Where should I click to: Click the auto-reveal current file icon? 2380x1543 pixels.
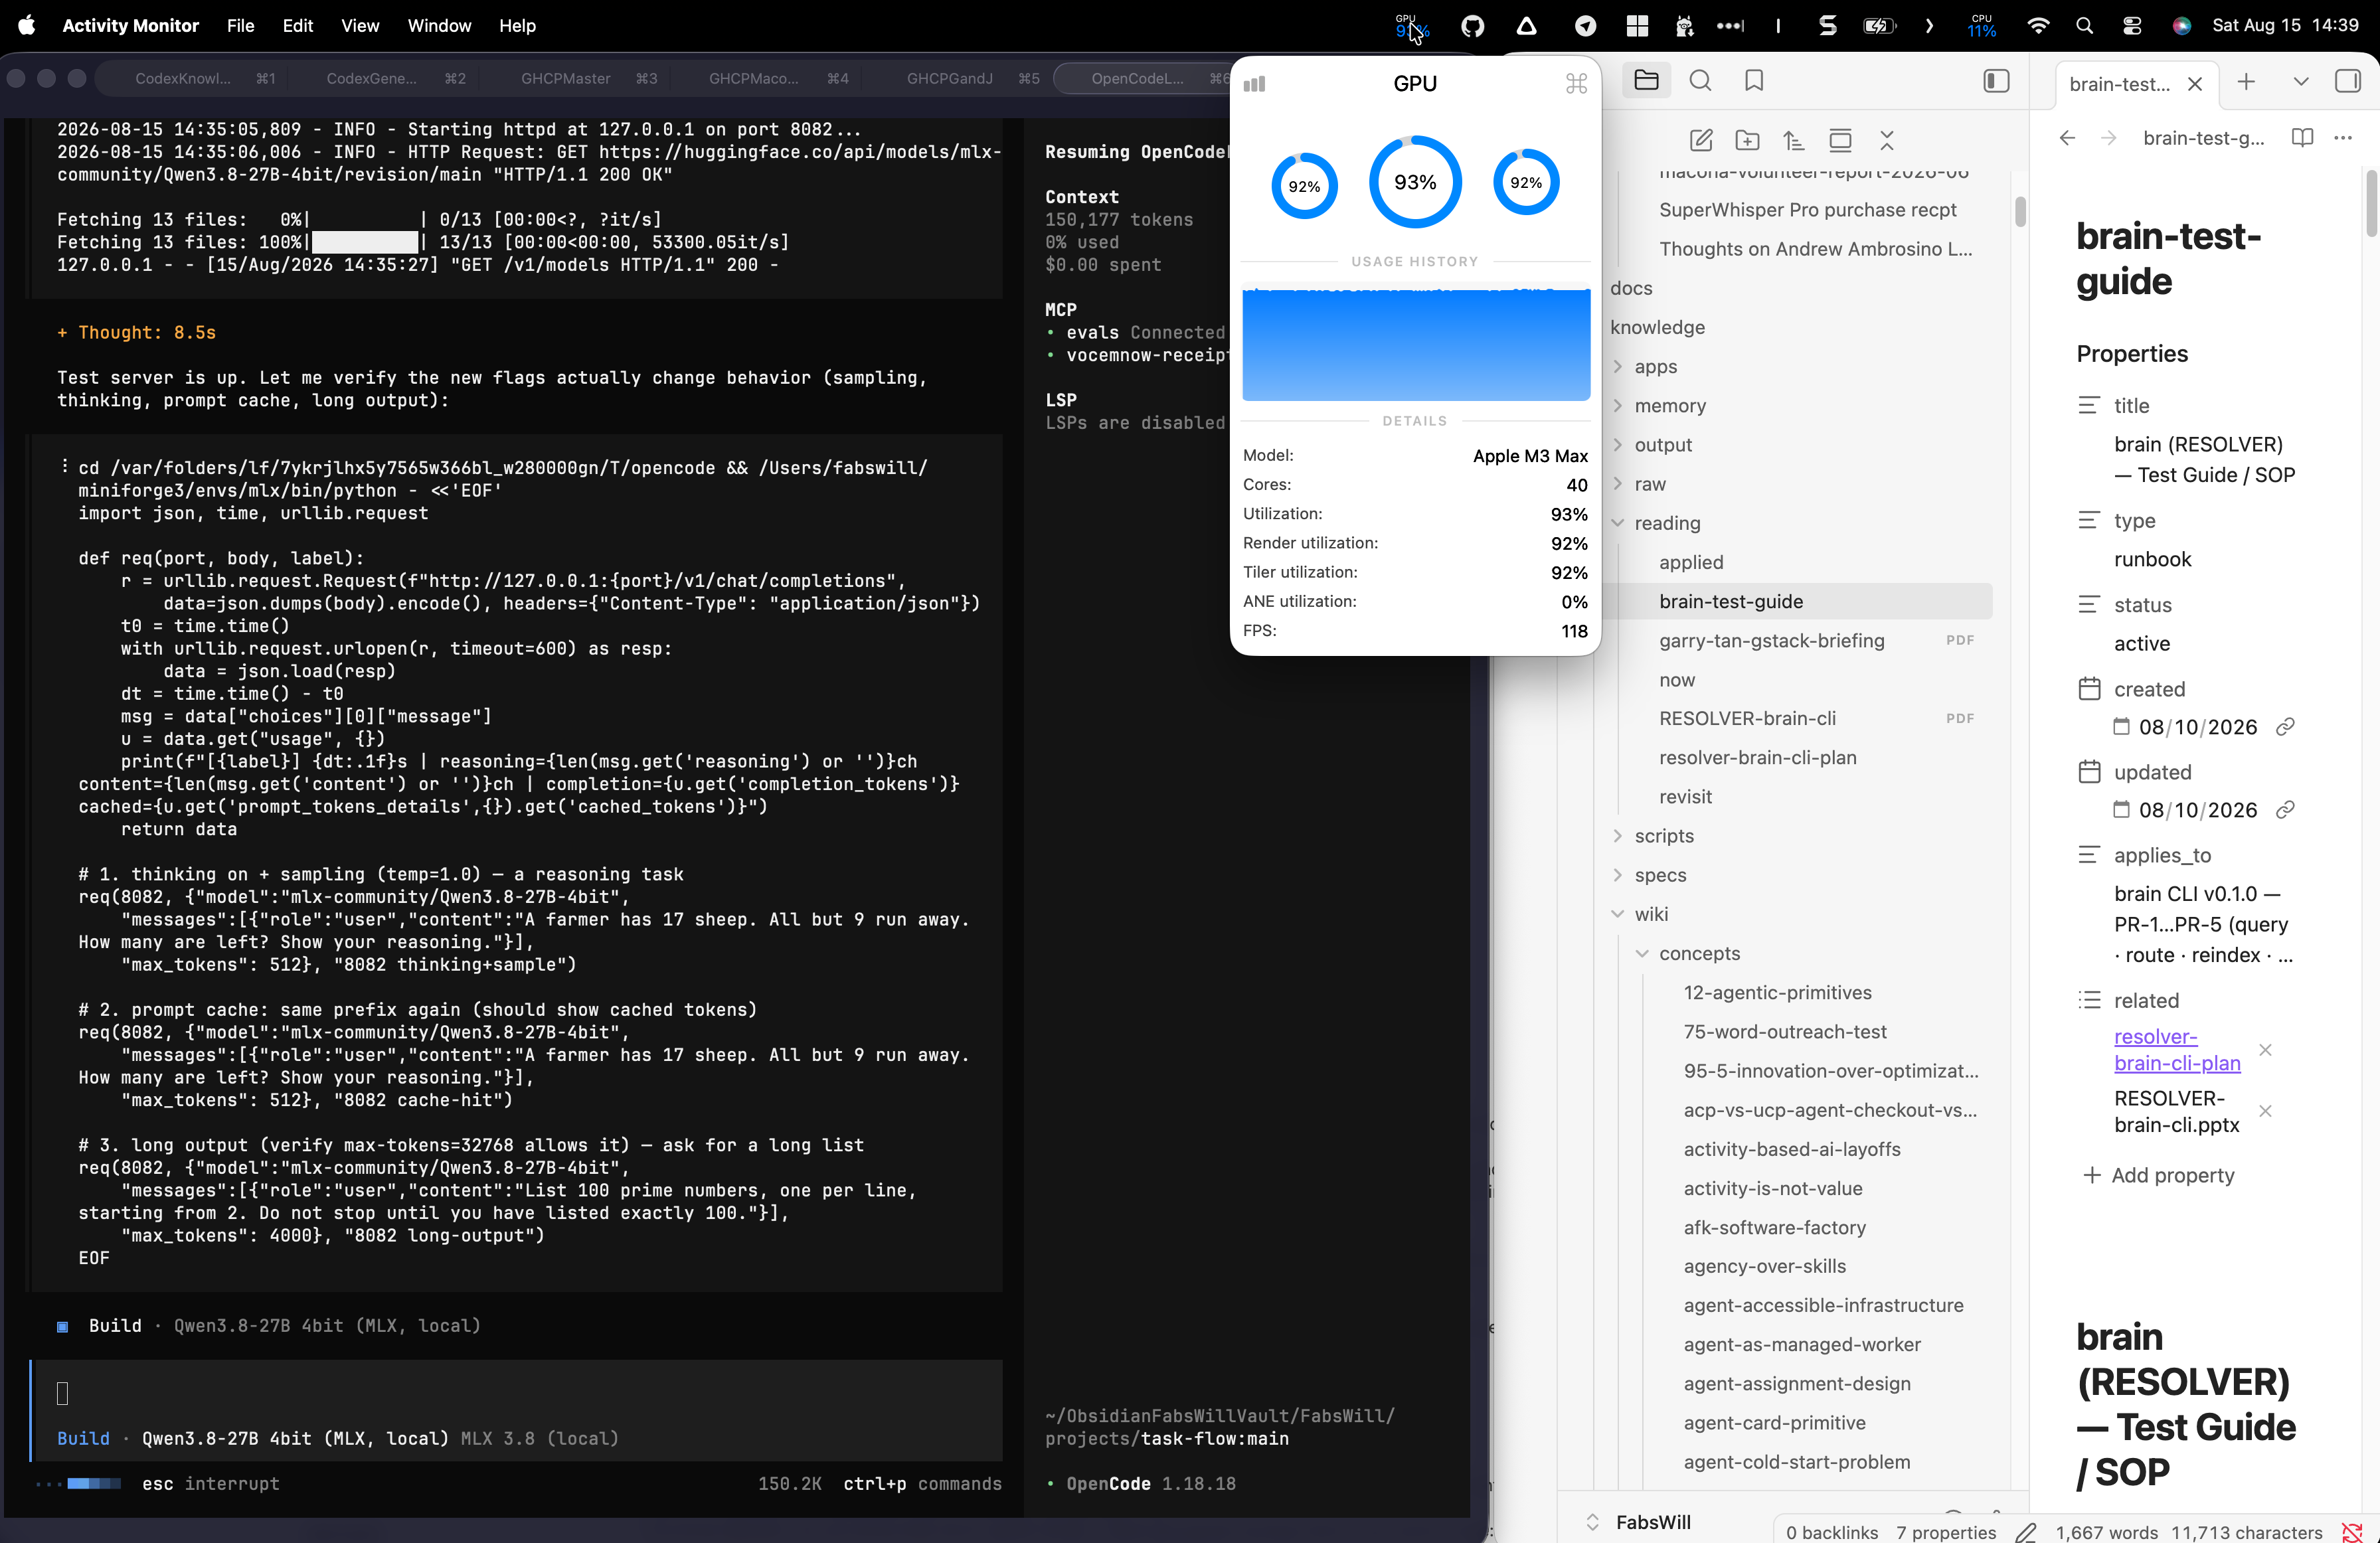point(1840,140)
